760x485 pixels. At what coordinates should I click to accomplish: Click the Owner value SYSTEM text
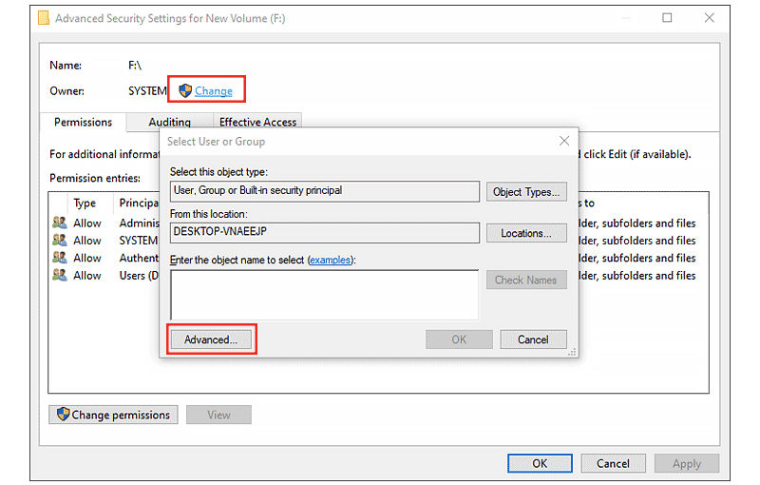147,91
